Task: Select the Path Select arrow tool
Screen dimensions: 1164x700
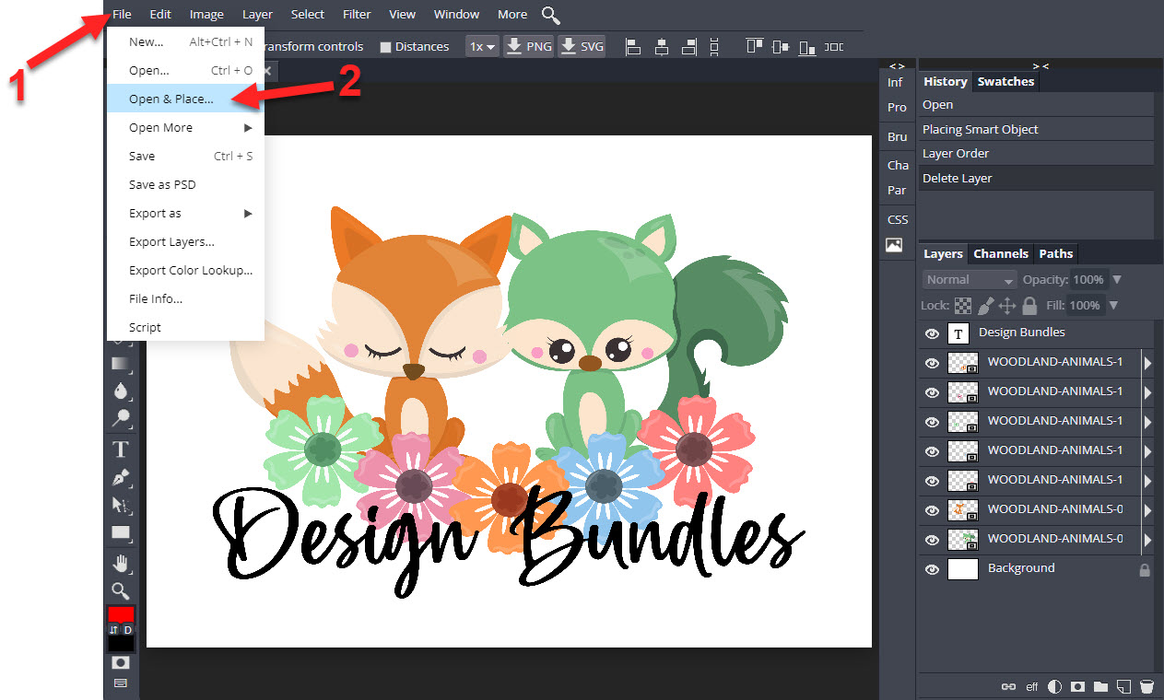Action: point(121,505)
